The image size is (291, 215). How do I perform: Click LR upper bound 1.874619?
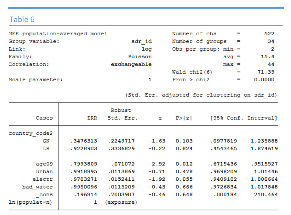coord(264,148)
